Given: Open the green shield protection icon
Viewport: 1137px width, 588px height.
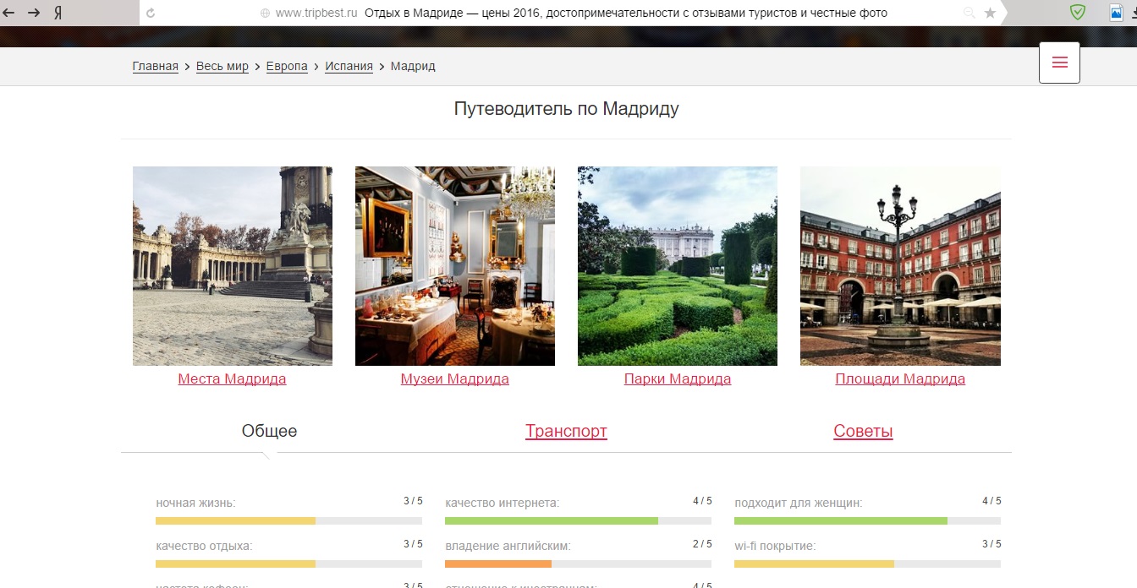Looking at the screenshot, I should point(1077,12).
